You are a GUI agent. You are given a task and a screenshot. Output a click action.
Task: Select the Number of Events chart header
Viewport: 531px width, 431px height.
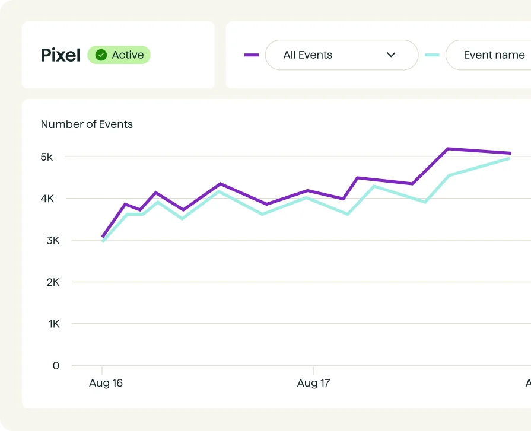coord(87,124)
